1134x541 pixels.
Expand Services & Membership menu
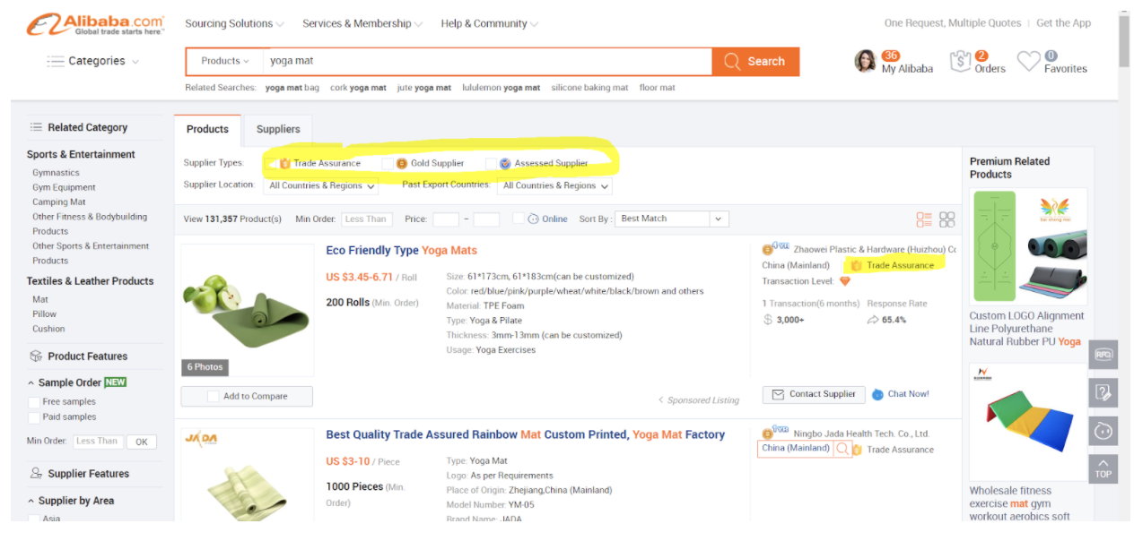point(362,23)
